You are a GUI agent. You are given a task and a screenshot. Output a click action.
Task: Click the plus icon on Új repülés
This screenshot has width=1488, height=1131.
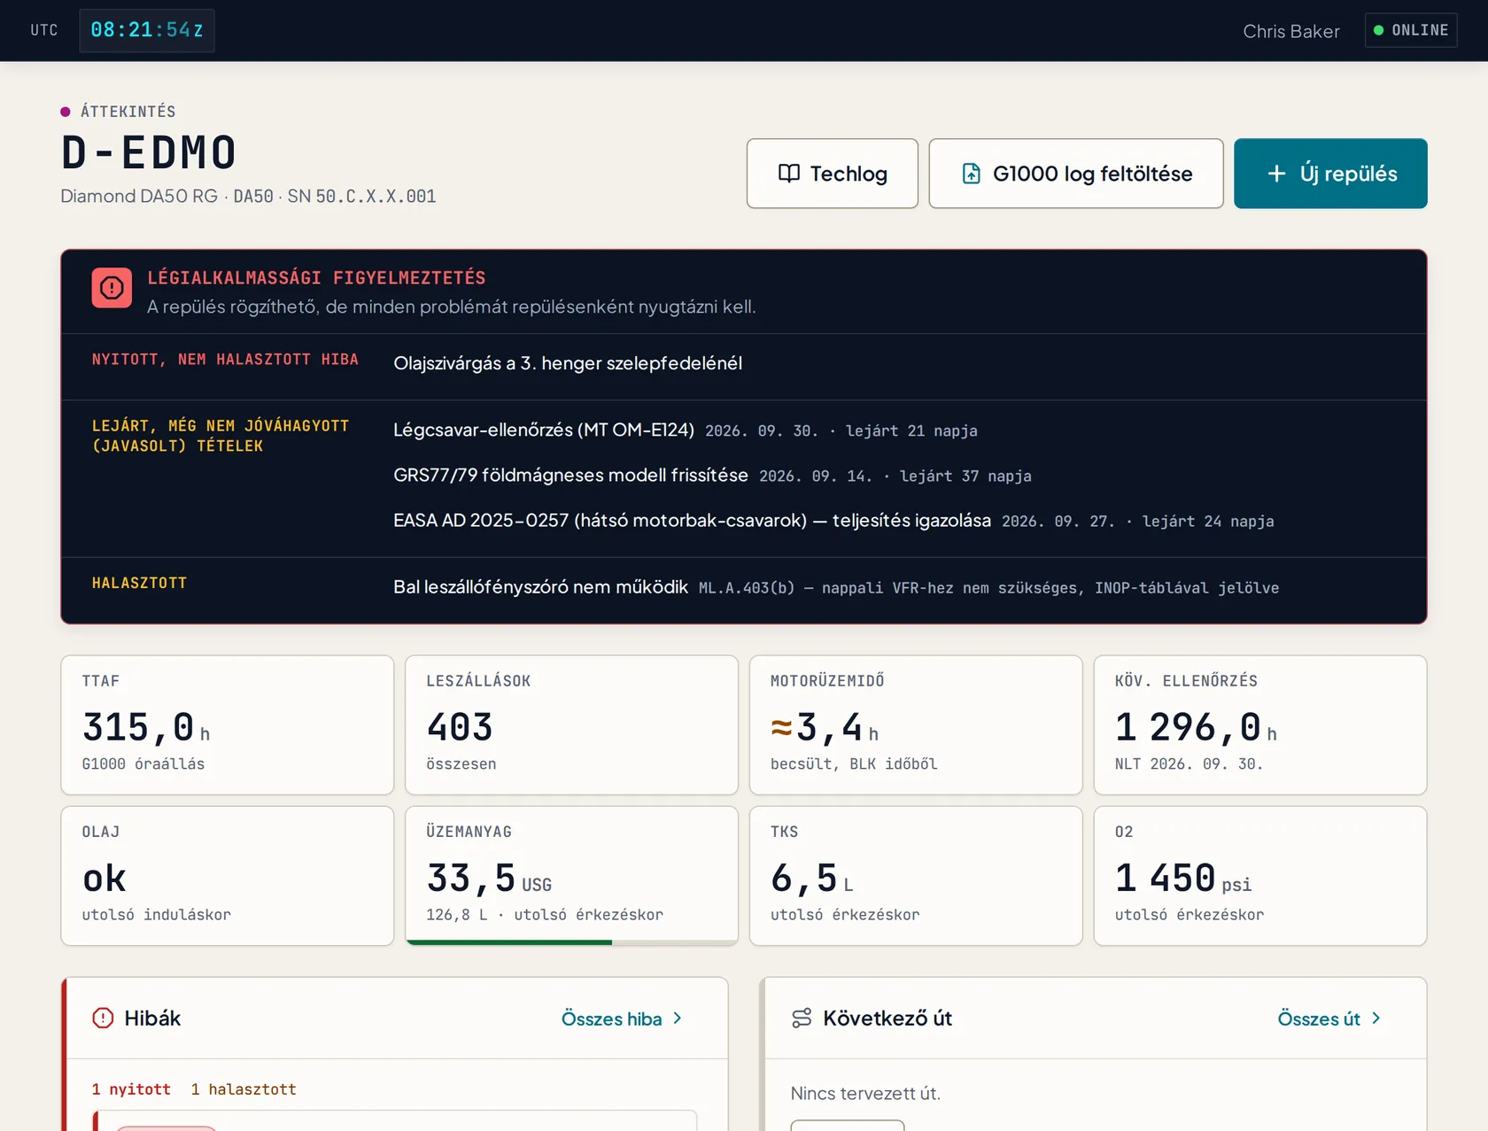pos(1276,174)
